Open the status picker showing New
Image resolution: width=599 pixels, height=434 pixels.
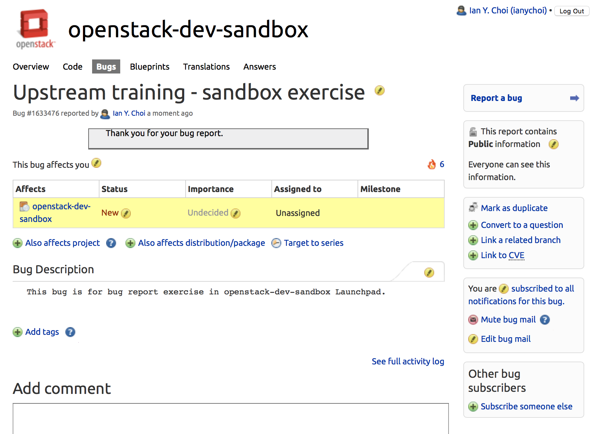tap(110, 213)
